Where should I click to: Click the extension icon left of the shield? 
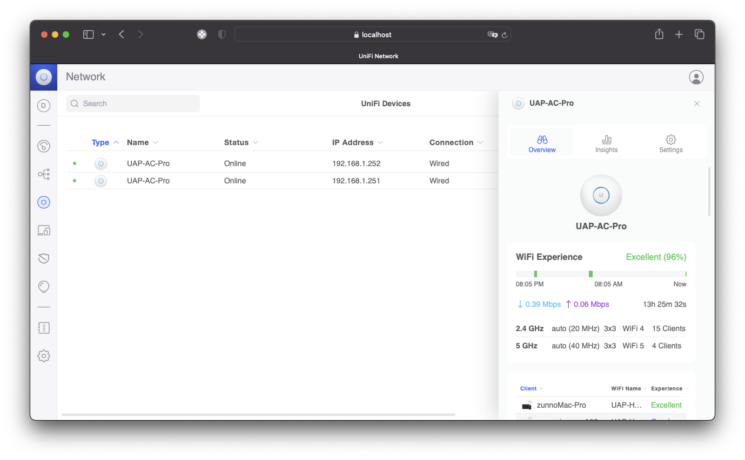pyautogui.click(x=202, y=35)
